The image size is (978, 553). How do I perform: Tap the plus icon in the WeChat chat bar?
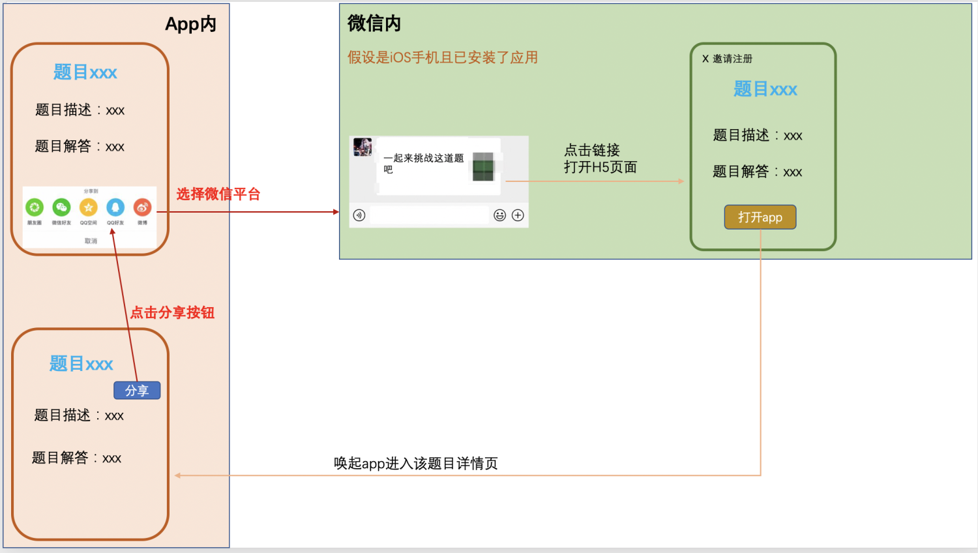[518, 215]
